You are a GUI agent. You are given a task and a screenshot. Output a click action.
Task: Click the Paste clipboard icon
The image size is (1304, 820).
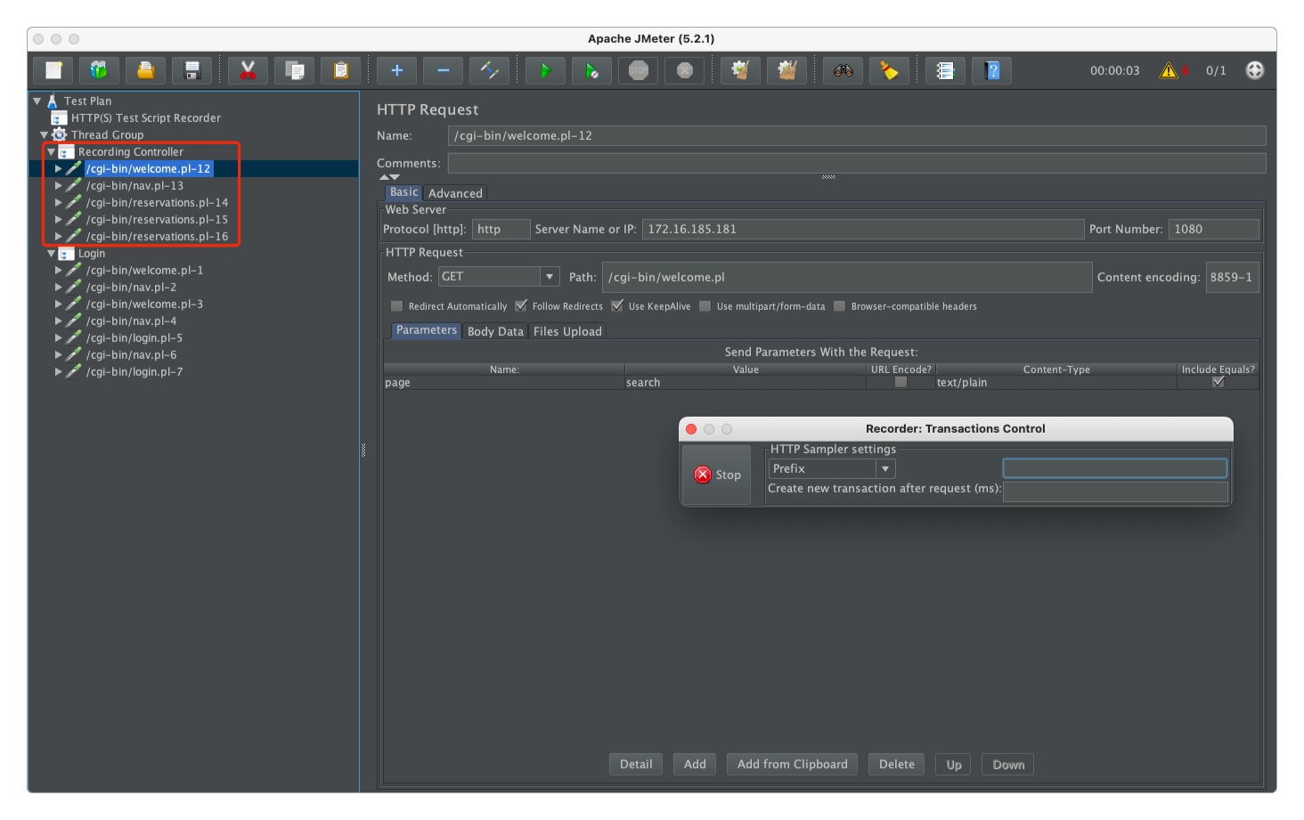[340, 70]
